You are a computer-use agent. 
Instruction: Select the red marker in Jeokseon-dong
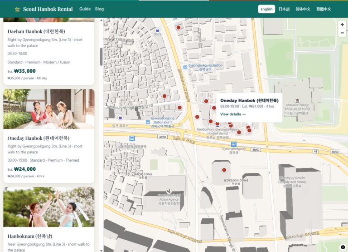(224, 170)
